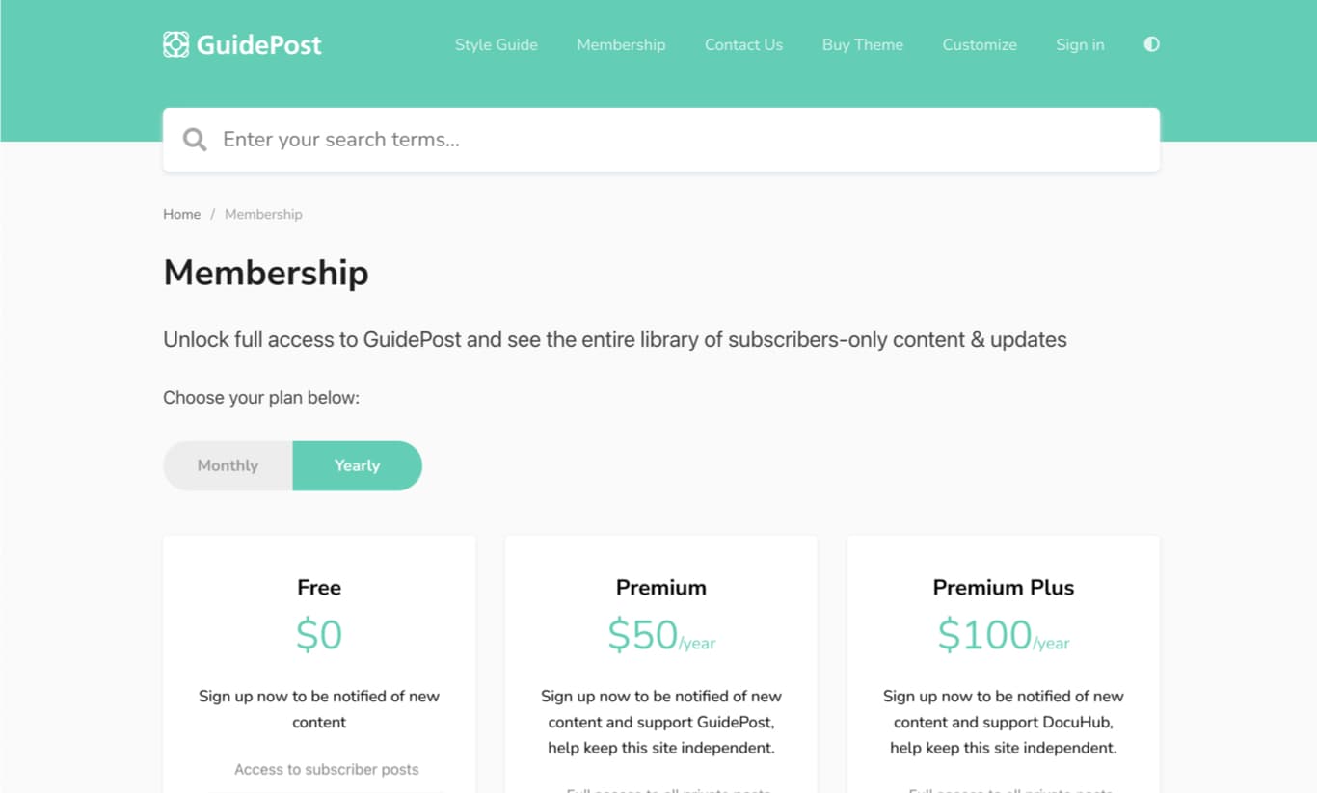This screenshot has height=793, width=1317.
Task: Click the GuidePost logo icon
Action: (175, 44)
